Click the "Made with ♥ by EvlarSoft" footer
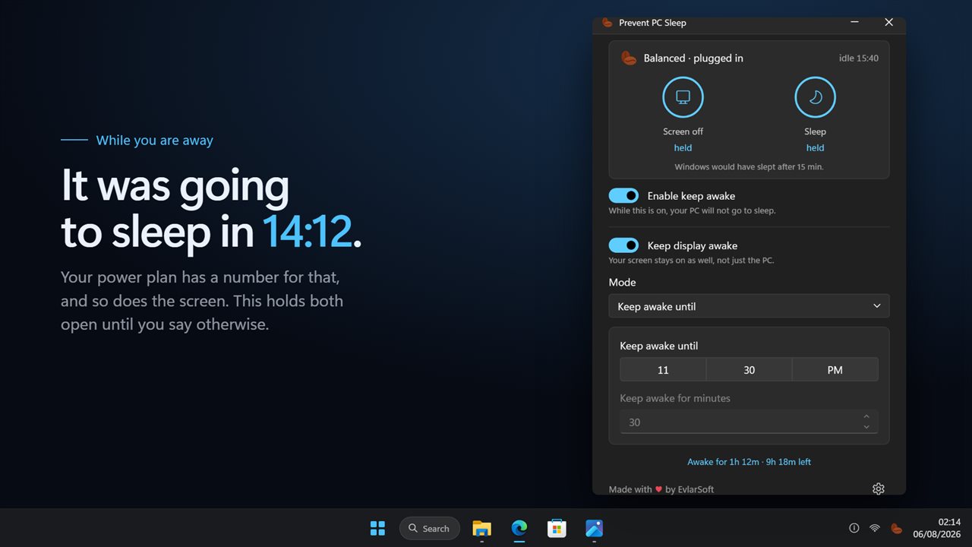The width and height of the screenshot is (972, 547). 661,489
